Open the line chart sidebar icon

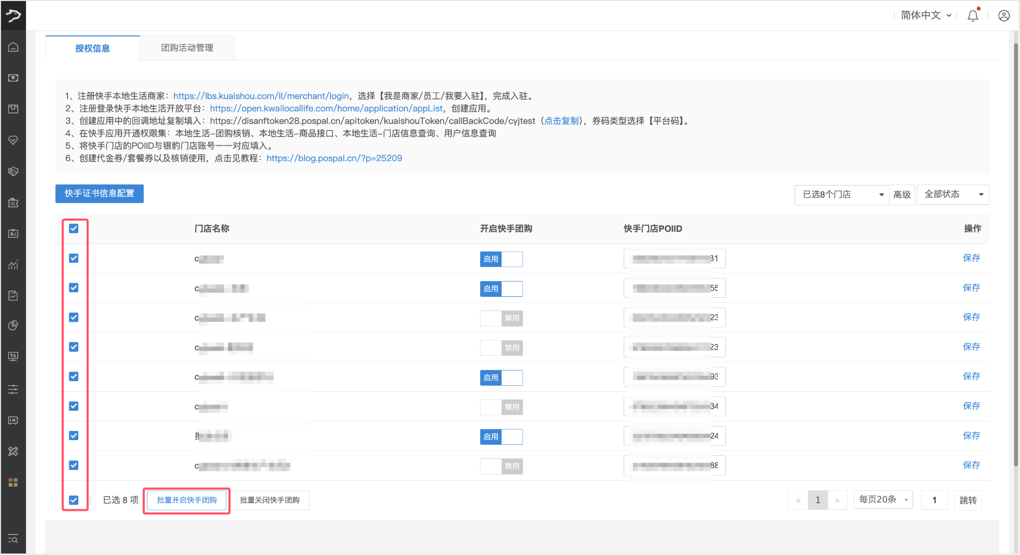(x=13, y=265)
